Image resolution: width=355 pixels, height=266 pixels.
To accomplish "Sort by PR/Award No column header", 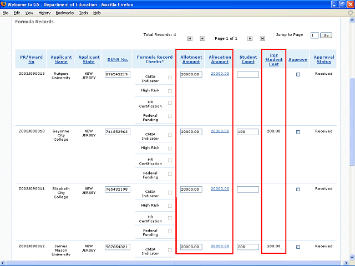I will [x=31, y=59].
